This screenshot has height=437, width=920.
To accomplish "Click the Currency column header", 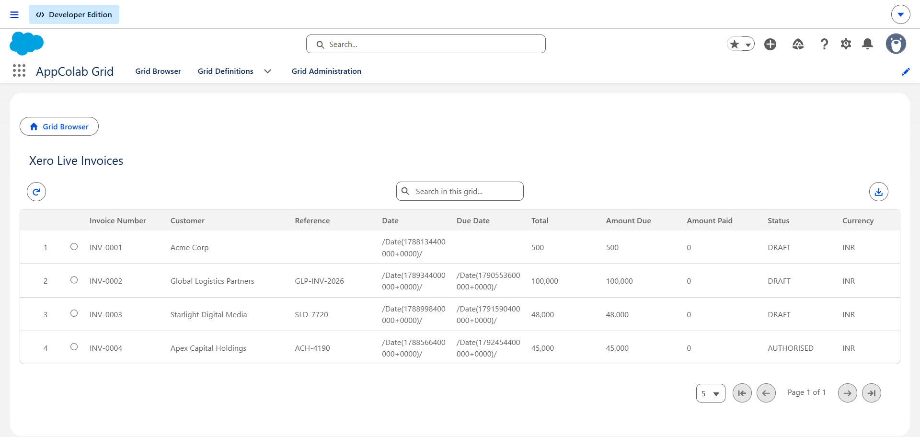I will tap(858, 220).
